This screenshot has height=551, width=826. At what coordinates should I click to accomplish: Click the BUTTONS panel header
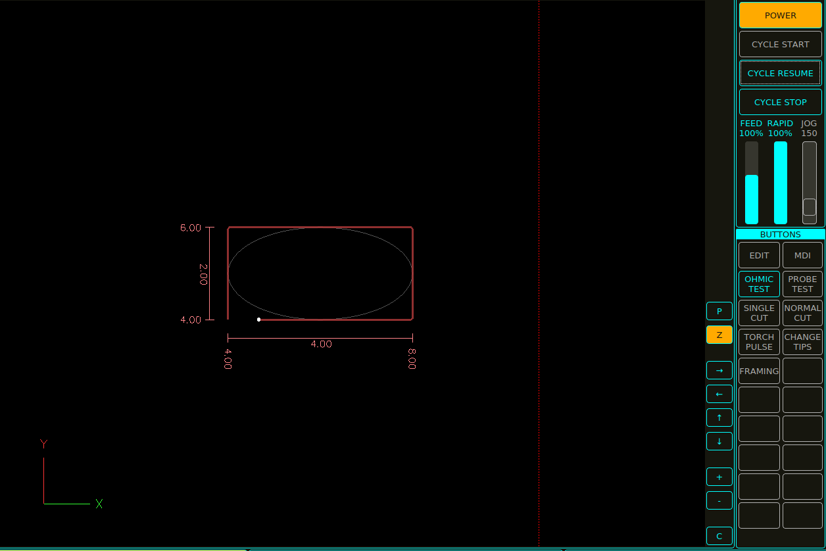[x=781, y=234]
